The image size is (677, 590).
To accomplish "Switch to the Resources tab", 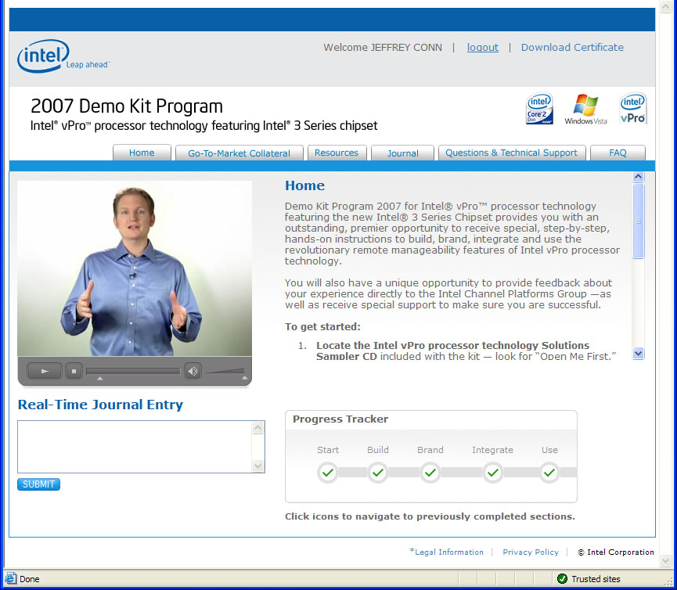I will pos(337,153).
